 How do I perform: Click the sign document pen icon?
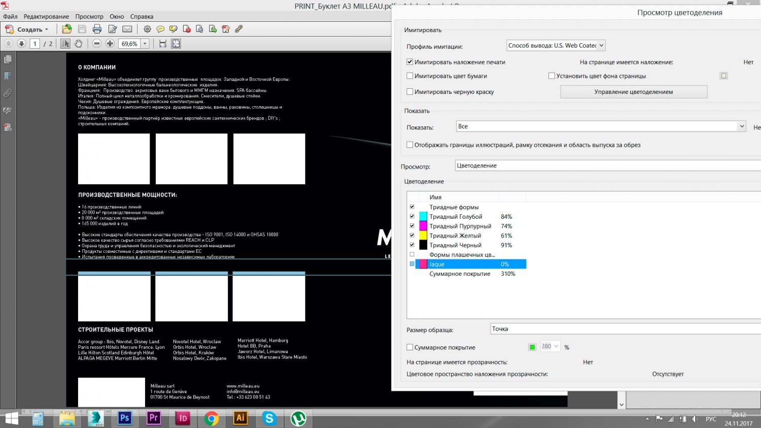[112, 29]
